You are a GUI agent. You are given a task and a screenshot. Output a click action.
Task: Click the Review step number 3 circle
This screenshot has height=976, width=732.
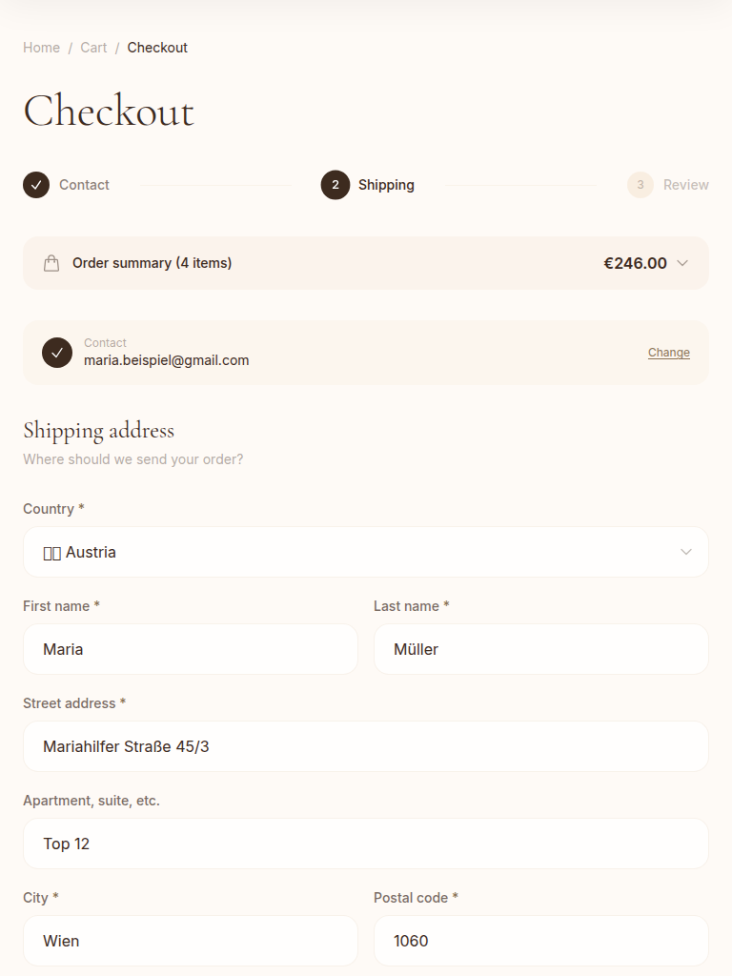click(640, 185)
